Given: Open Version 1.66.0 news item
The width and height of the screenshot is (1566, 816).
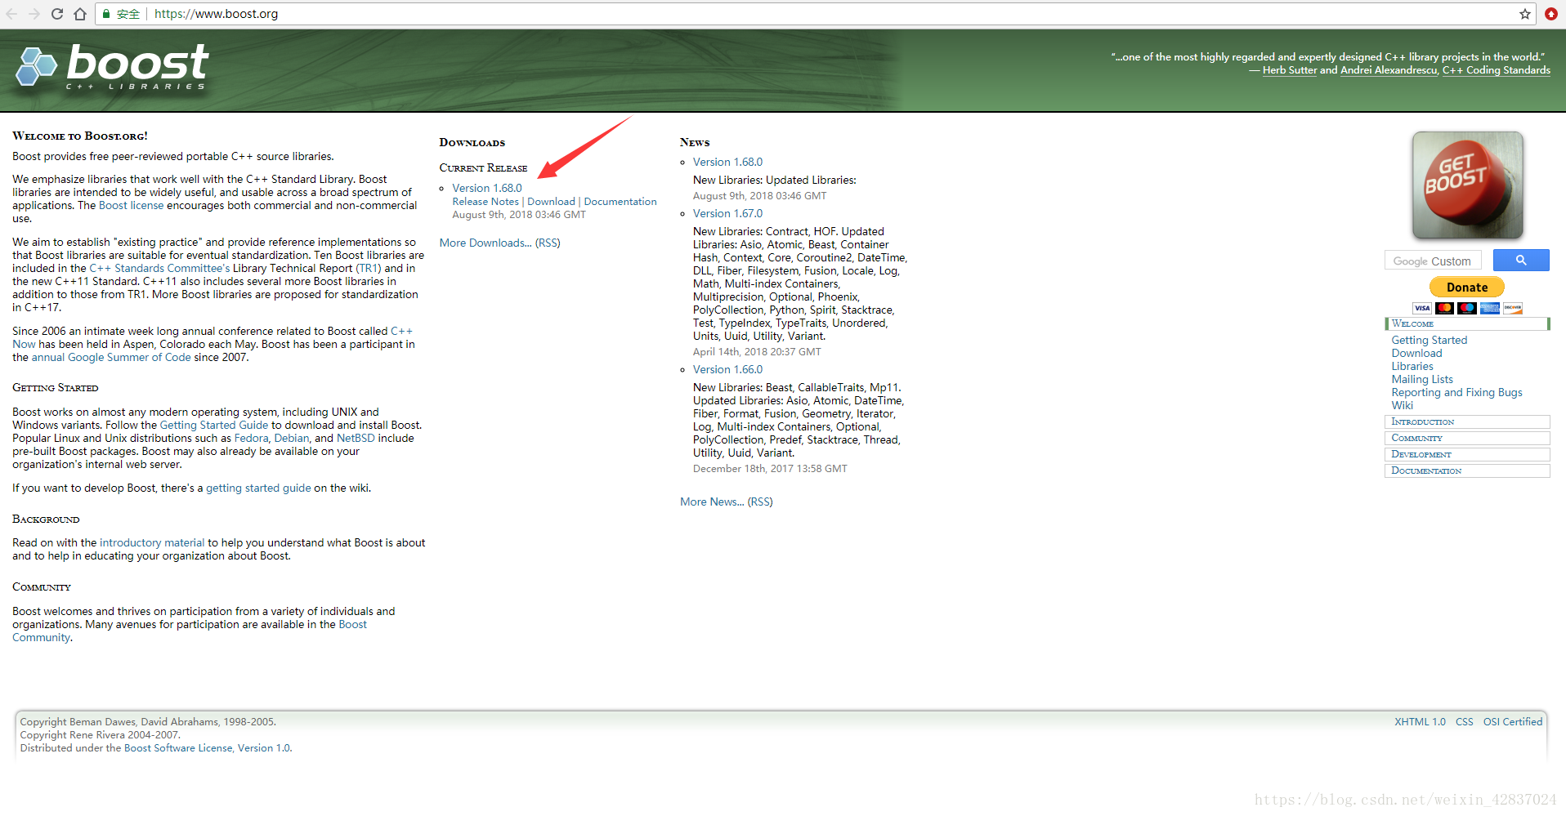Looking at the screenshot, I should coord(727,369).
